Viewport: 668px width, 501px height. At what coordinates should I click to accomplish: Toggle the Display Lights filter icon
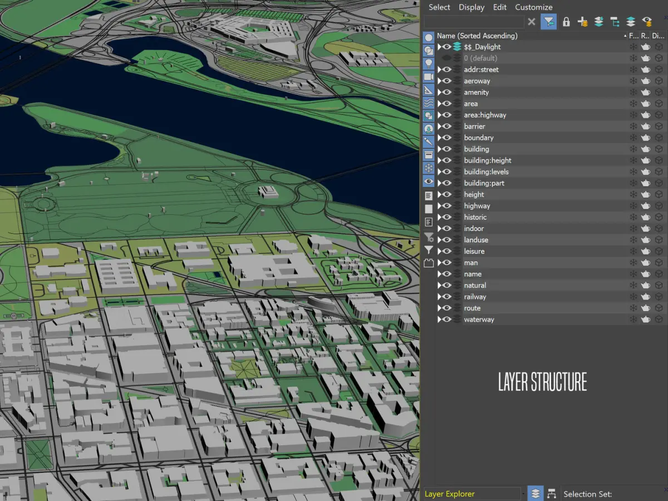click(429, 63)
